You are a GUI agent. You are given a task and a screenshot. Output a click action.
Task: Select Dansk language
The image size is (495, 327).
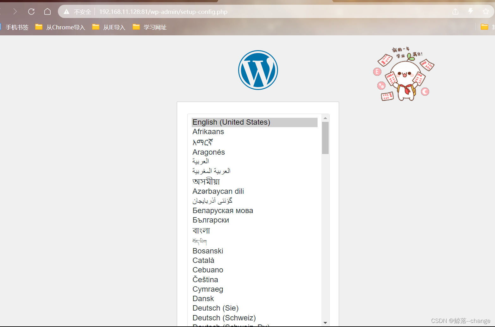click(x=255, y=299)
